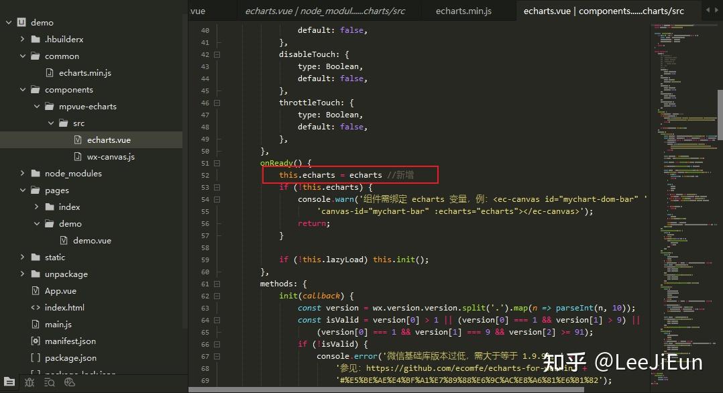The width and height of the screenshot is (723, 393).
Task: Open the file explorer panel via folder icon
Action: [9, 382]
